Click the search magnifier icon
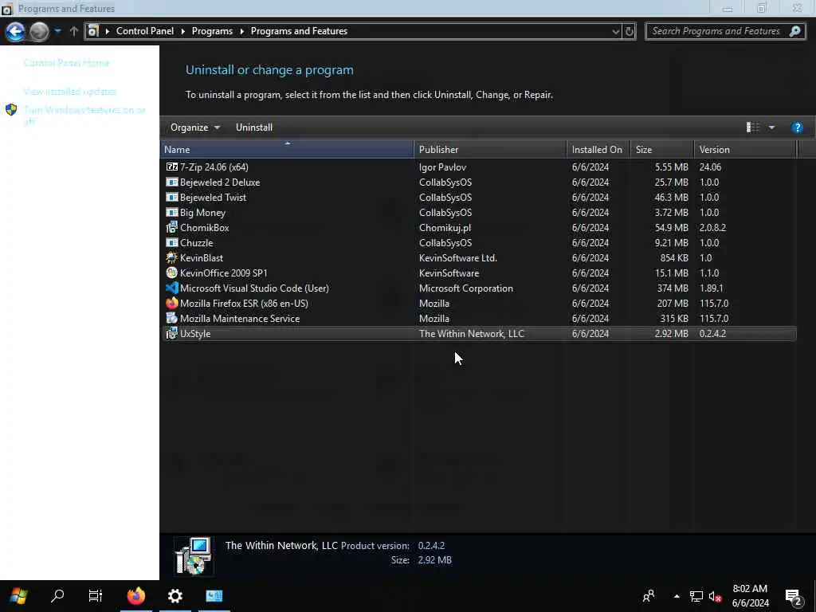 pos(794,31)
